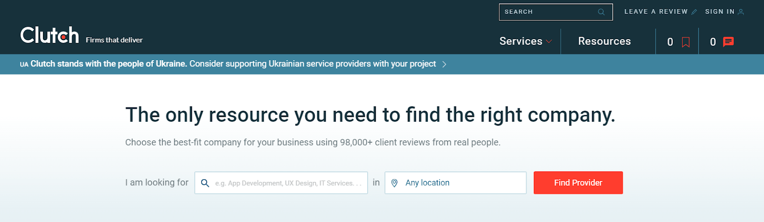Viewport: 764px width, 222px height.
Task: Click the Clutch logo
Action: pos(50,35)
